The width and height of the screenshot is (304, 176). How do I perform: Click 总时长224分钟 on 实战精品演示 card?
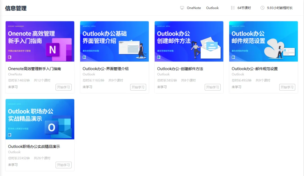coord(19,158)
